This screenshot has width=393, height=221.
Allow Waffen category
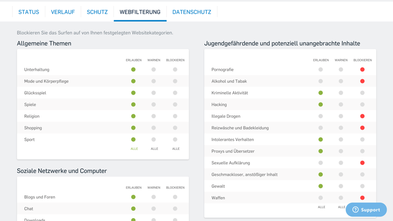click(x=321, y=198)
